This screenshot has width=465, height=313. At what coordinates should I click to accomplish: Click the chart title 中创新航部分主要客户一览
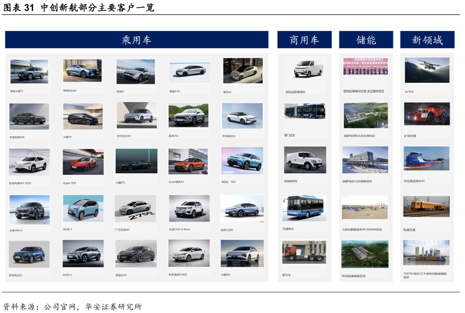[97, 8]
